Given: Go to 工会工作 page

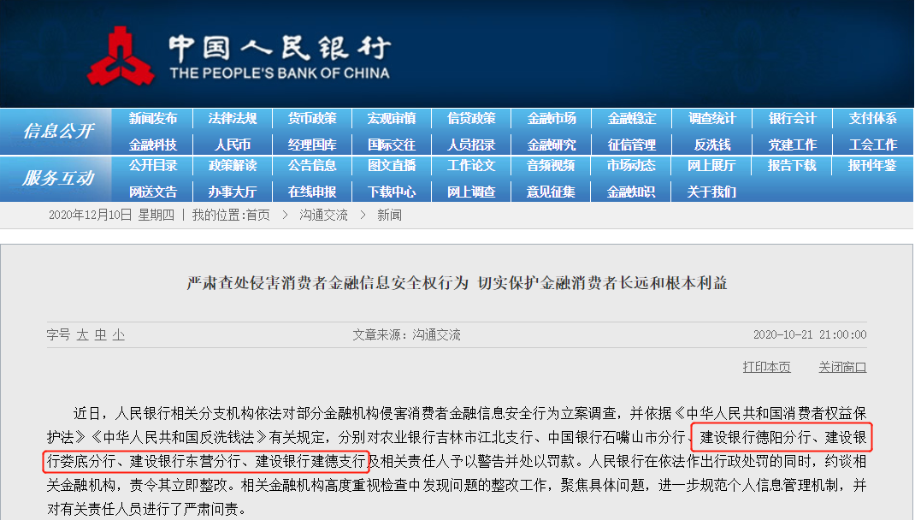Looking at the screenshot, I should coord(872,145).
